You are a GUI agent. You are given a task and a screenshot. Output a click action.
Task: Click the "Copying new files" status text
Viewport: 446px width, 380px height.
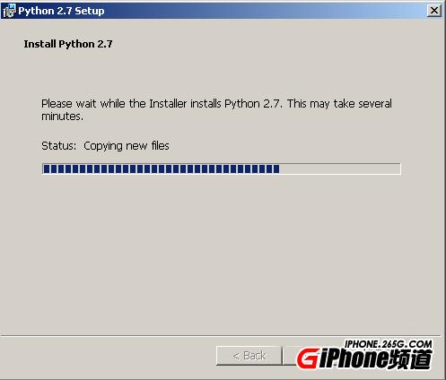127,146
